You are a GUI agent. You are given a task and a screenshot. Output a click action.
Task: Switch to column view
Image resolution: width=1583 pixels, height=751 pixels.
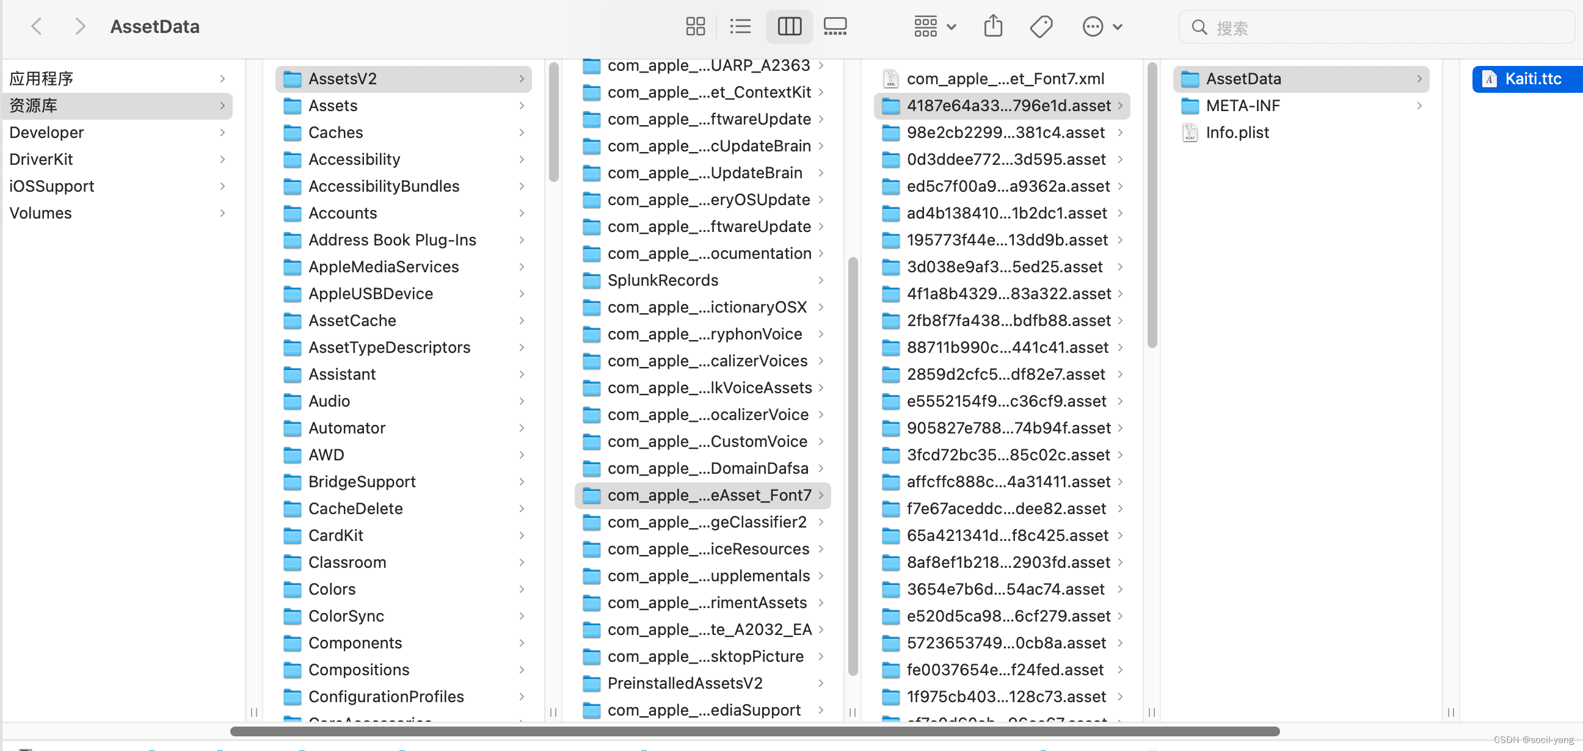click(789, 26)
